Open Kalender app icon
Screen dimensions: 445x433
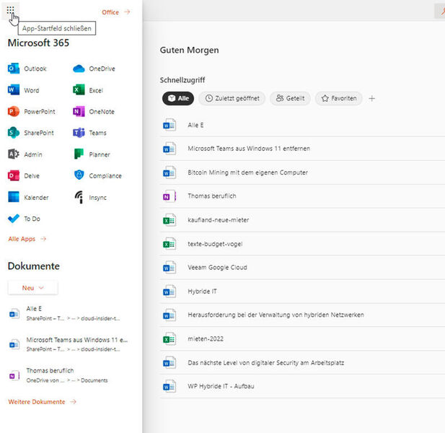[x=13, y=197]
